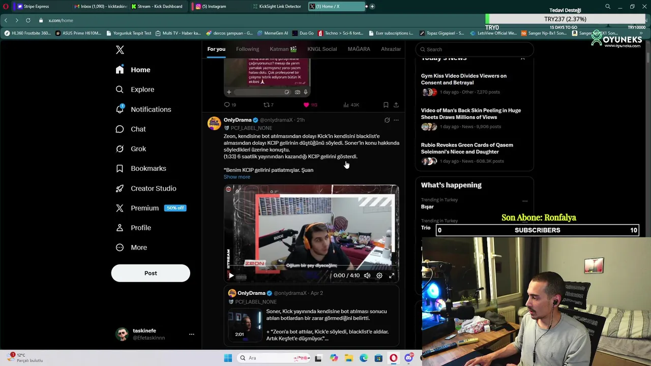
Task: Open the Windows Start menu
Action: 228,358
